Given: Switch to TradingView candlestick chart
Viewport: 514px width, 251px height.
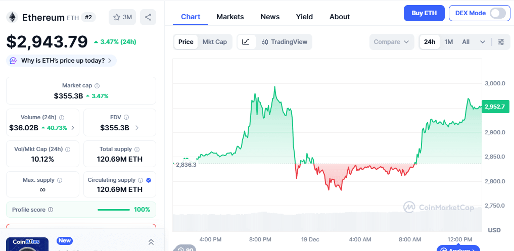Looking at the screenshot, I should [x=285, y=42].
